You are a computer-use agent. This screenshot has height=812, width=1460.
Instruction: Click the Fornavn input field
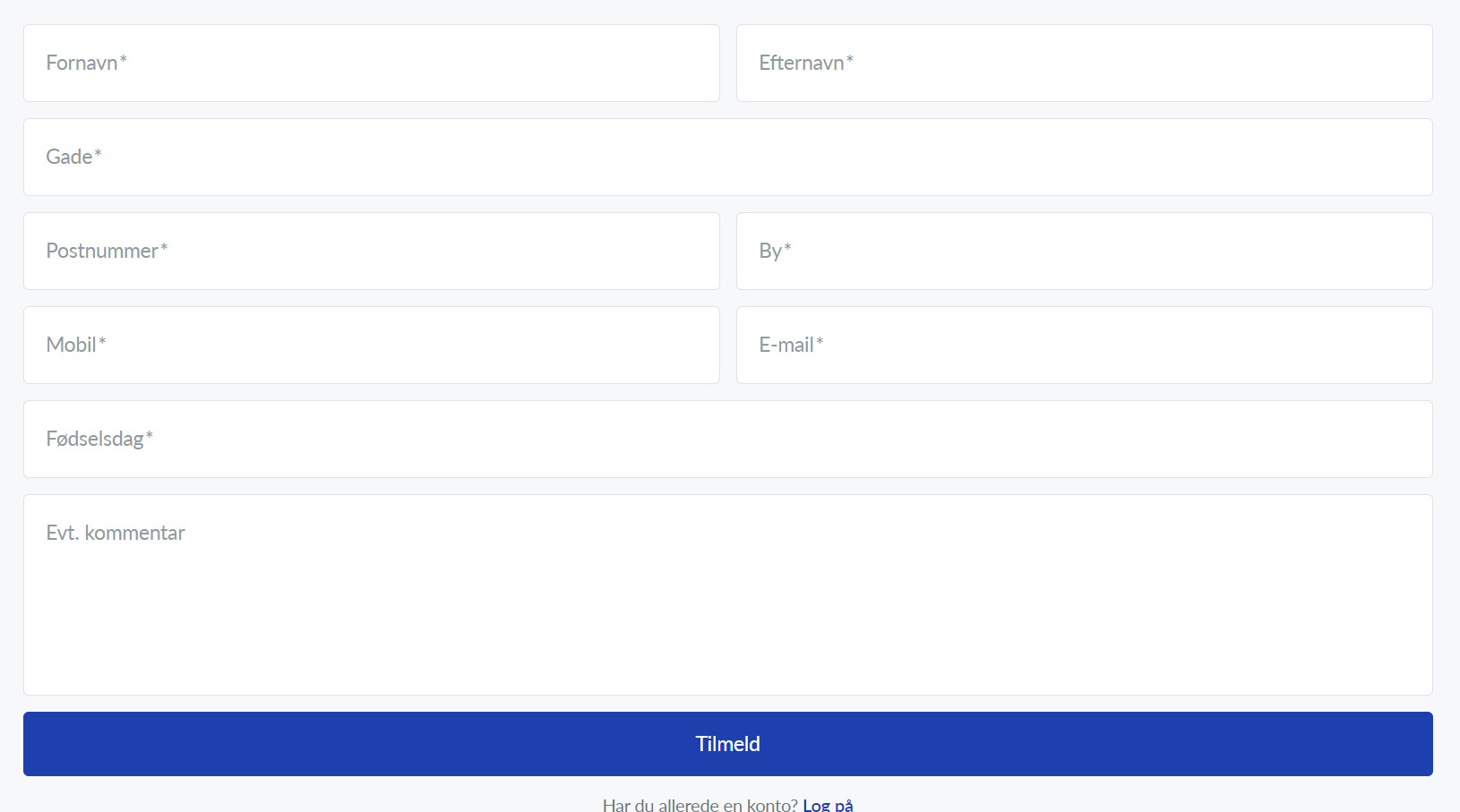pos(371,64)
